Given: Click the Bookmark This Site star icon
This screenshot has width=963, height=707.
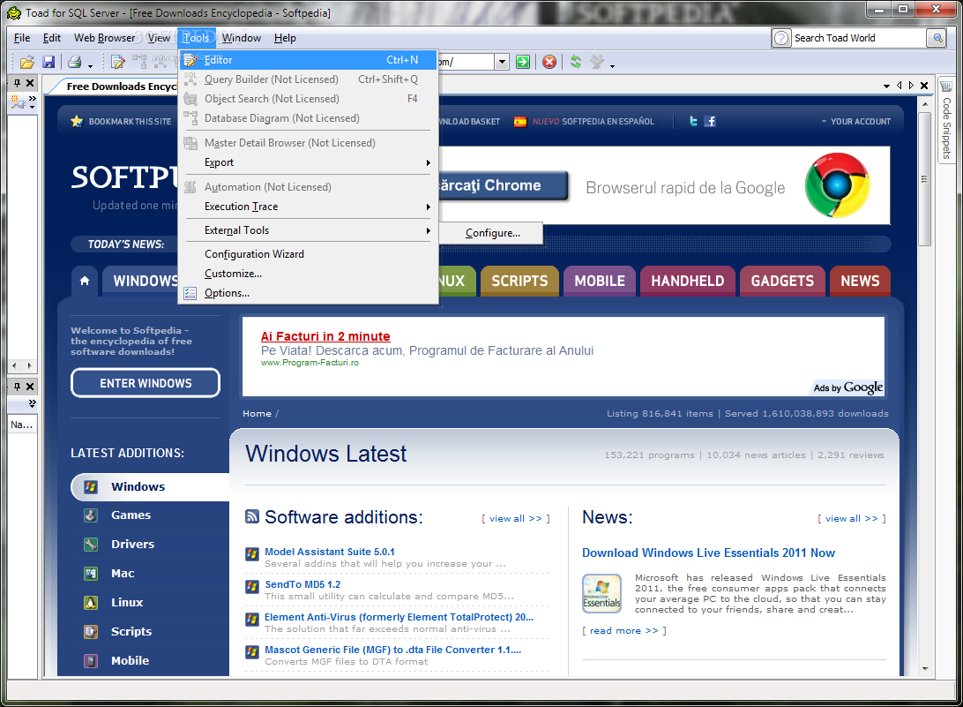Looking at the screenshot, I should pos(77,121).
